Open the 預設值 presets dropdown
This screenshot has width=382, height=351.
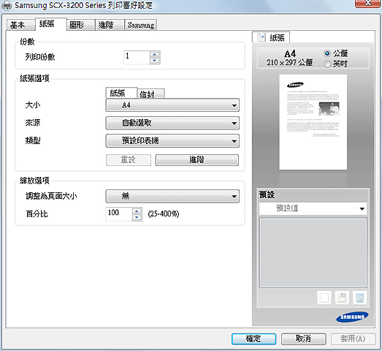click(313, 208)
